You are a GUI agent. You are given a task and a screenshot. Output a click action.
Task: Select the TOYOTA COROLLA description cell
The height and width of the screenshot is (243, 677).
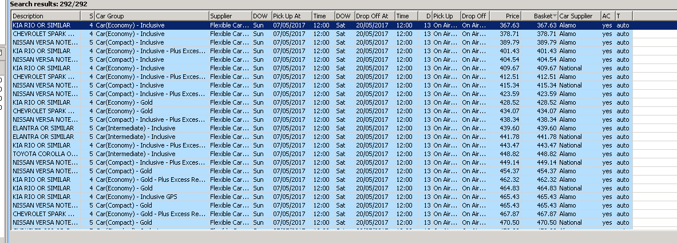(46, 154)
